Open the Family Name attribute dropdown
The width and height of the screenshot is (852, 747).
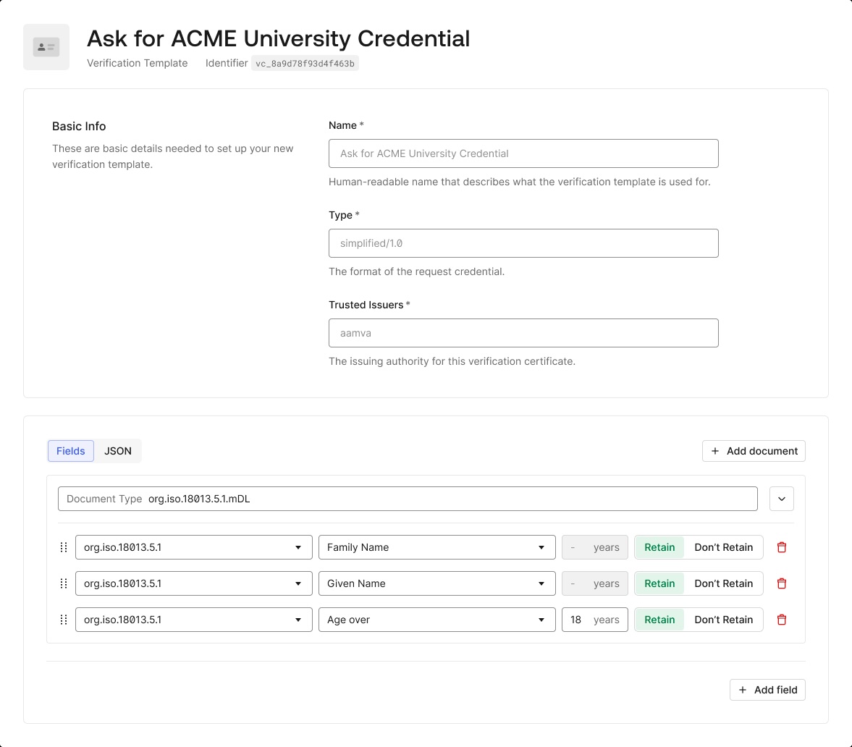pos(436,547)
